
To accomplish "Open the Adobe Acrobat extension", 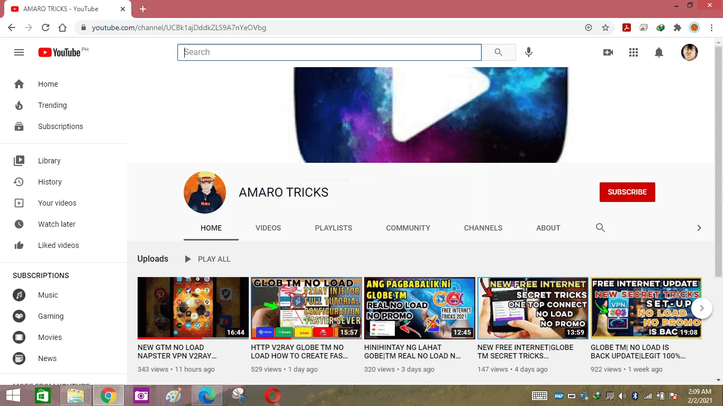I will [627, 27].
